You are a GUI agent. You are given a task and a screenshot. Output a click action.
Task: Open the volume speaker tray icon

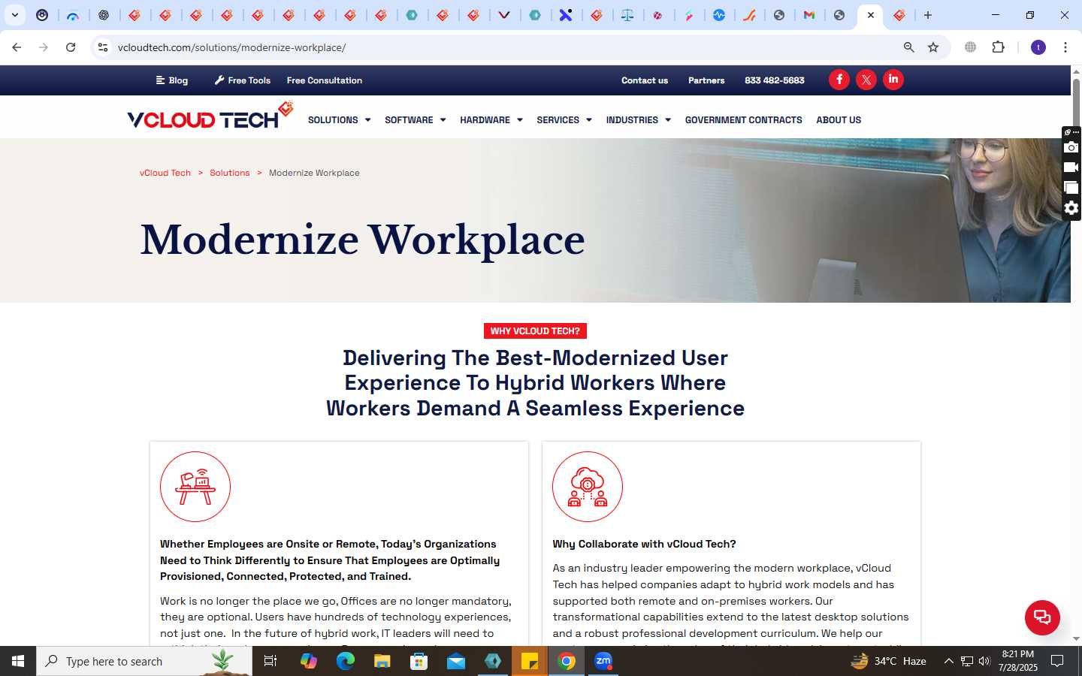(984, 661)
